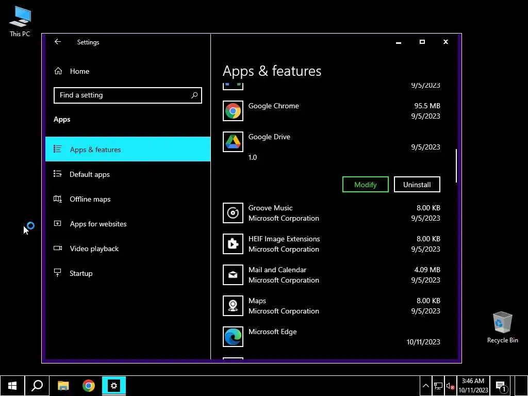528x396 pixels.
Task: Click the Default apps sidebar icon
Action: pos(58,174)
